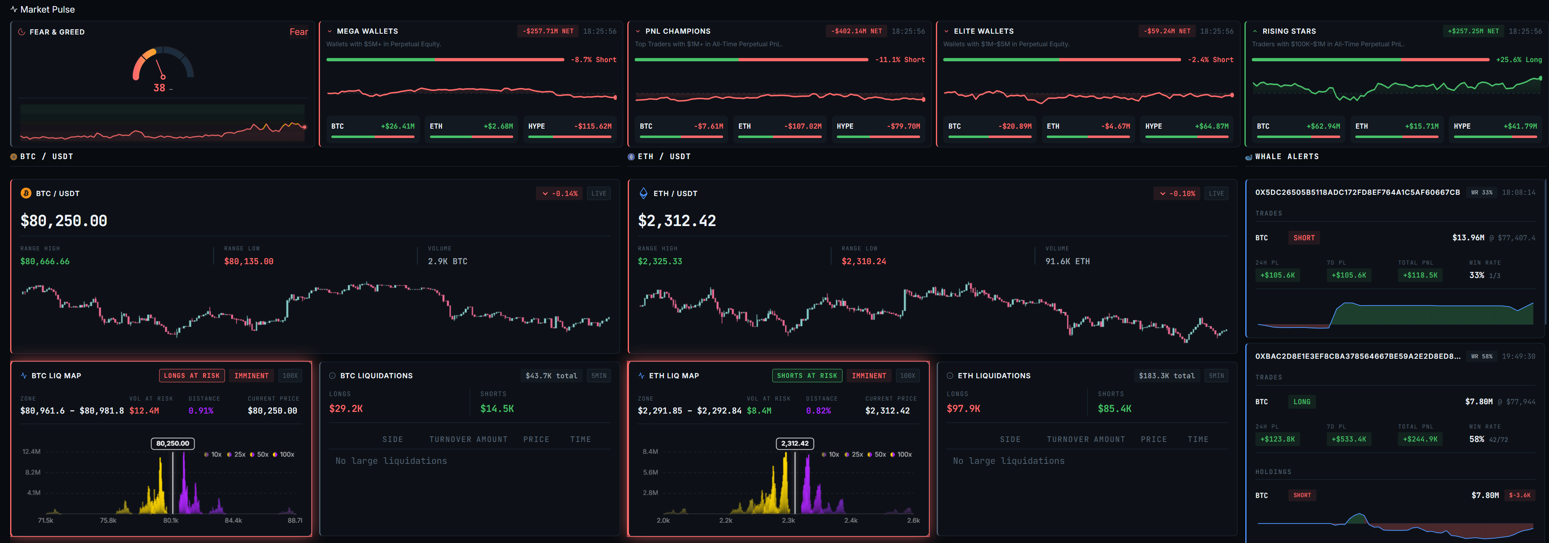Image resolution: width=1549 pixels, height=543 pixels.
Task: Toggle 100x leverage legend in BTC liq map
Action: point(284,455)
